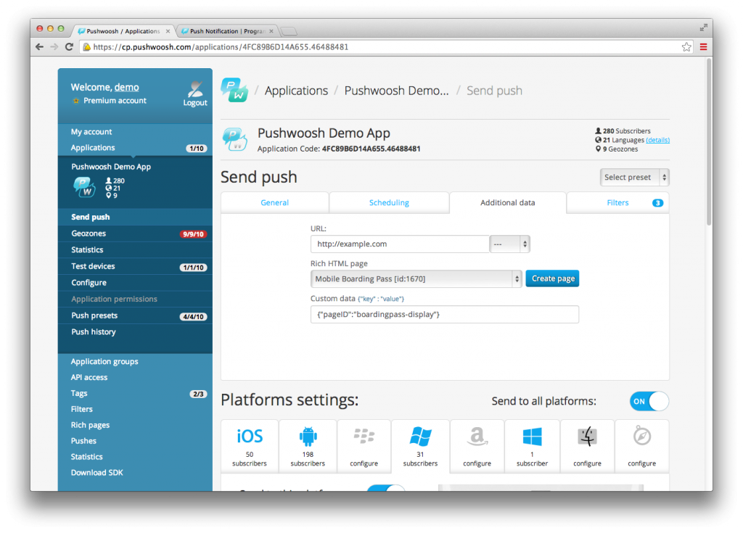743x533 pixels.
Task: Click Pushwoosh Demo App icon in sidebar
Action: pos(84,187)
